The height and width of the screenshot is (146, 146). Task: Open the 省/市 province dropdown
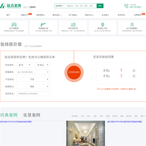(24, 65)
